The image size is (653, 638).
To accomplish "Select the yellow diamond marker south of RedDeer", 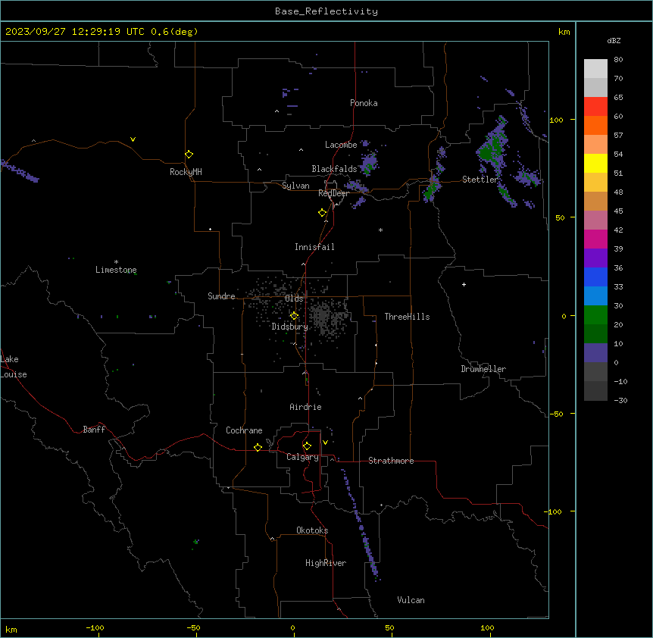I will pyautogui.click(x=323, y=213).
